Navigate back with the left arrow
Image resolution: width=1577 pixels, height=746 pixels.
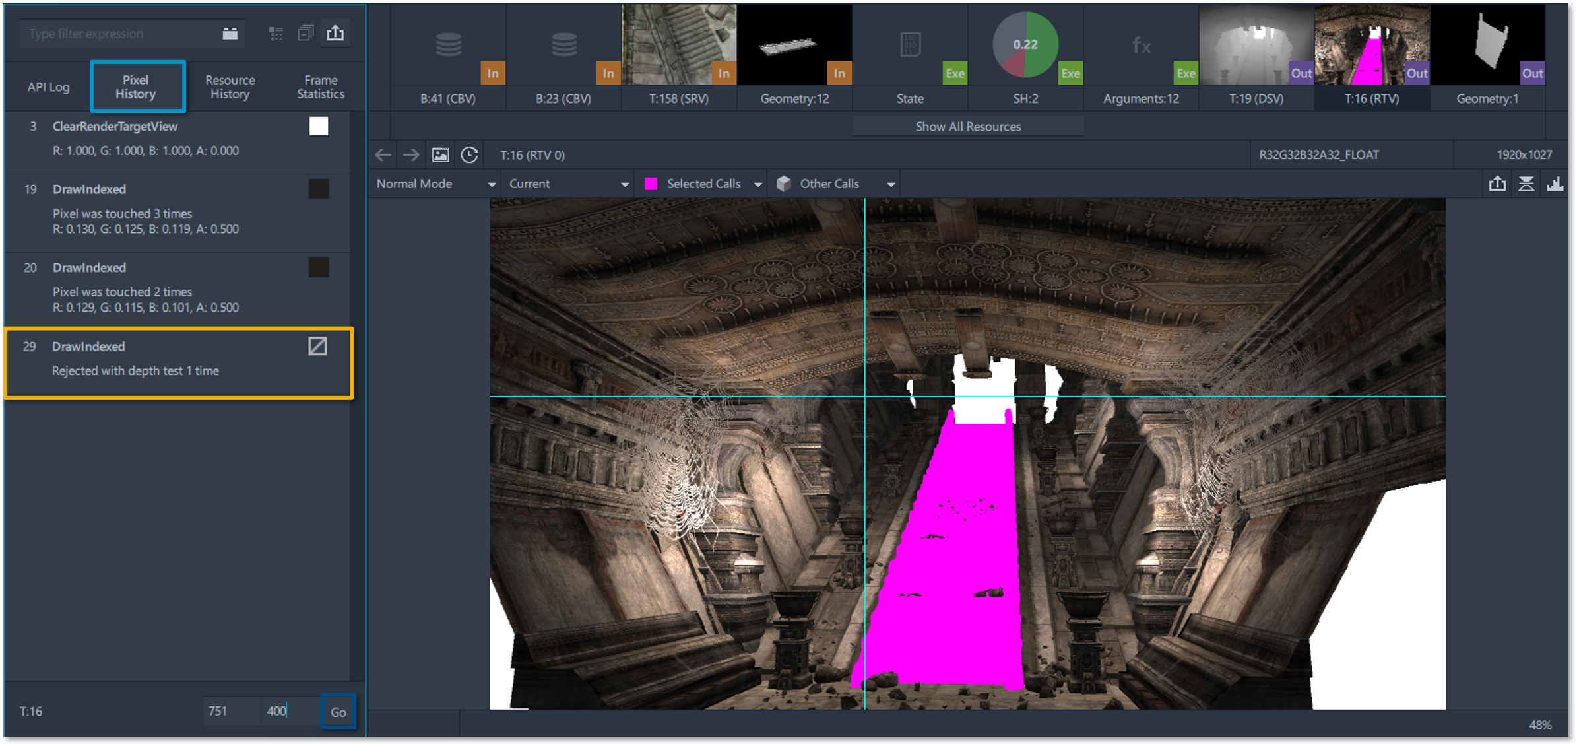click(x=383, y=155)
